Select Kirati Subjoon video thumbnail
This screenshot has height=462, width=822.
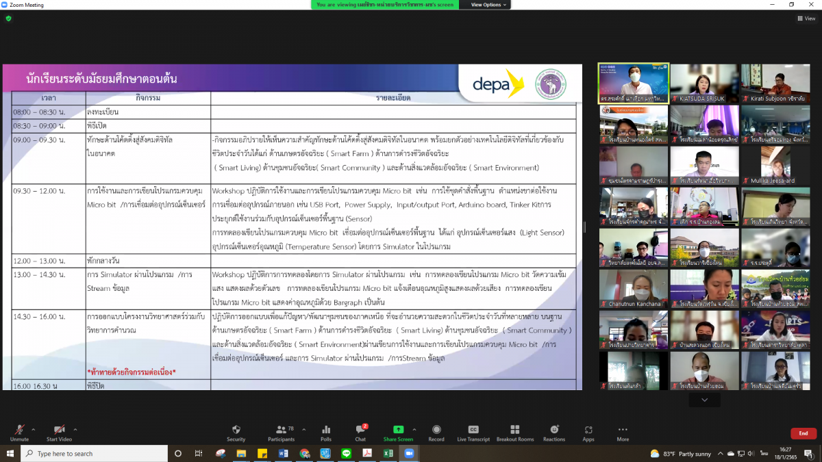775,83
